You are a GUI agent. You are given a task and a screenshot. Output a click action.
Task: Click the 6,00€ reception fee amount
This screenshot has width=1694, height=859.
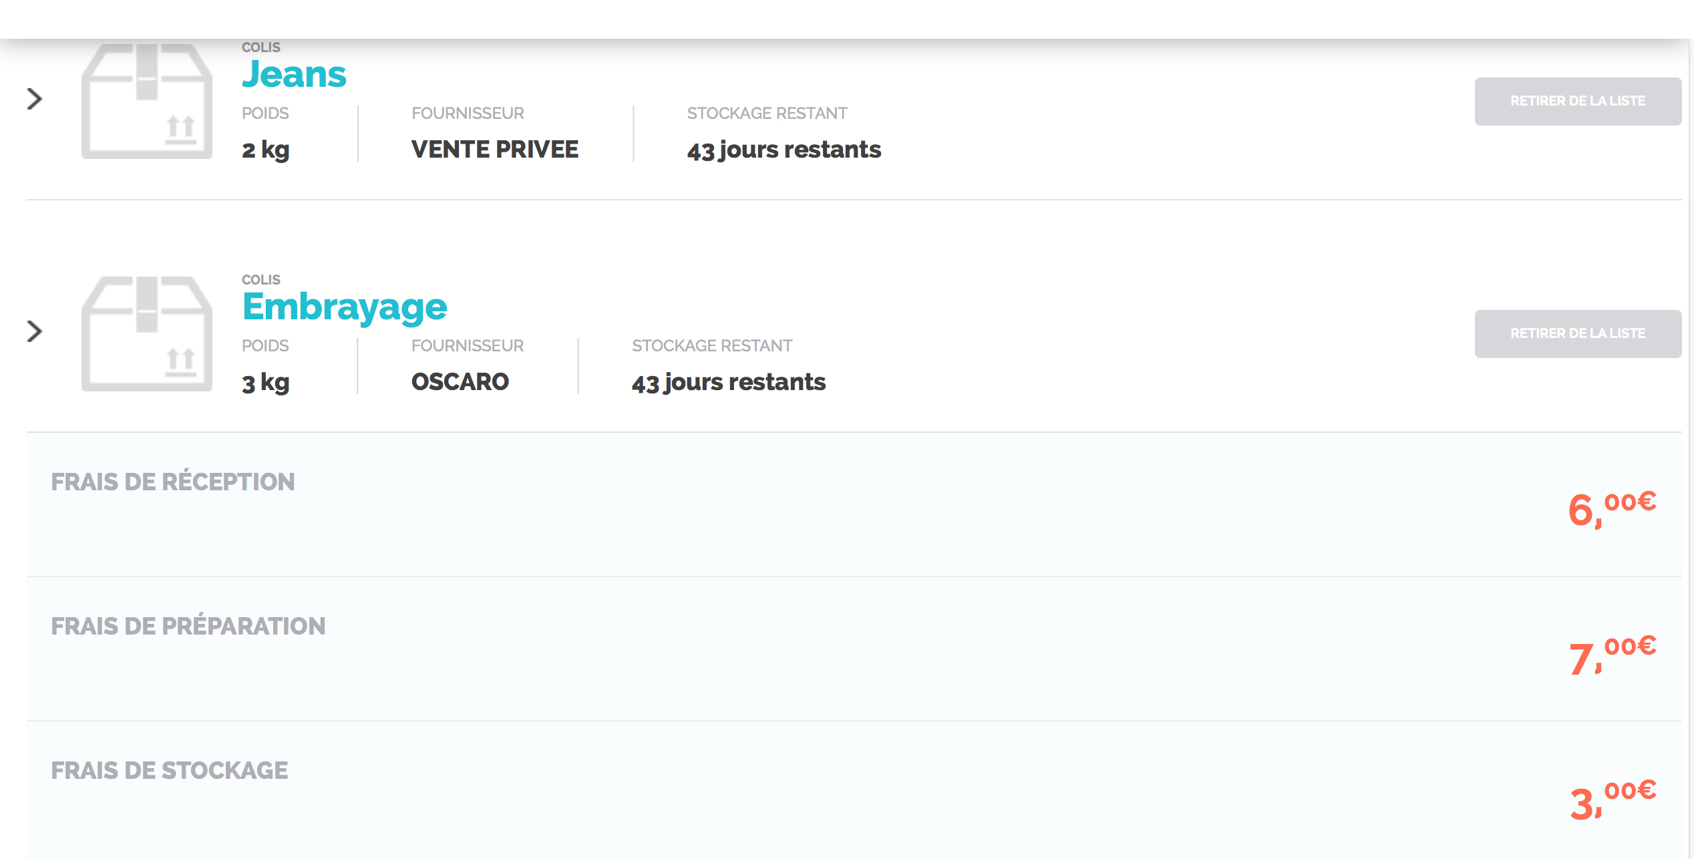(x=1611, y=509)
